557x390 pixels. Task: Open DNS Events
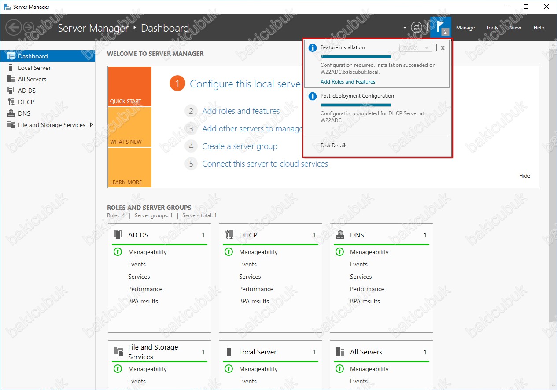tap(359, 264)
